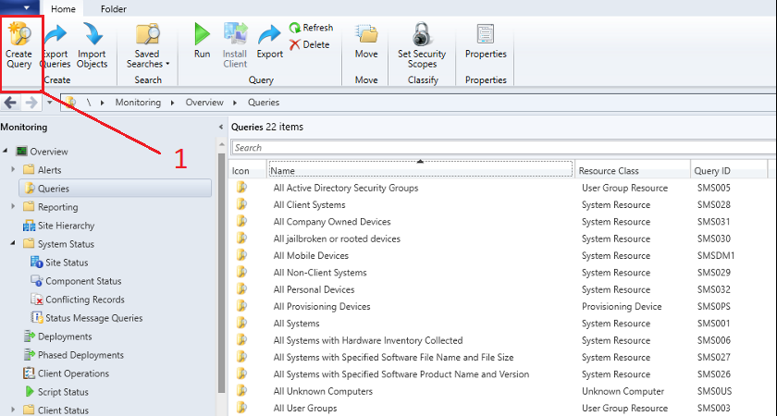Screen dimensions: 777x416
Task: Select All Company Owned Devices query
Action: tap(332, 222)
